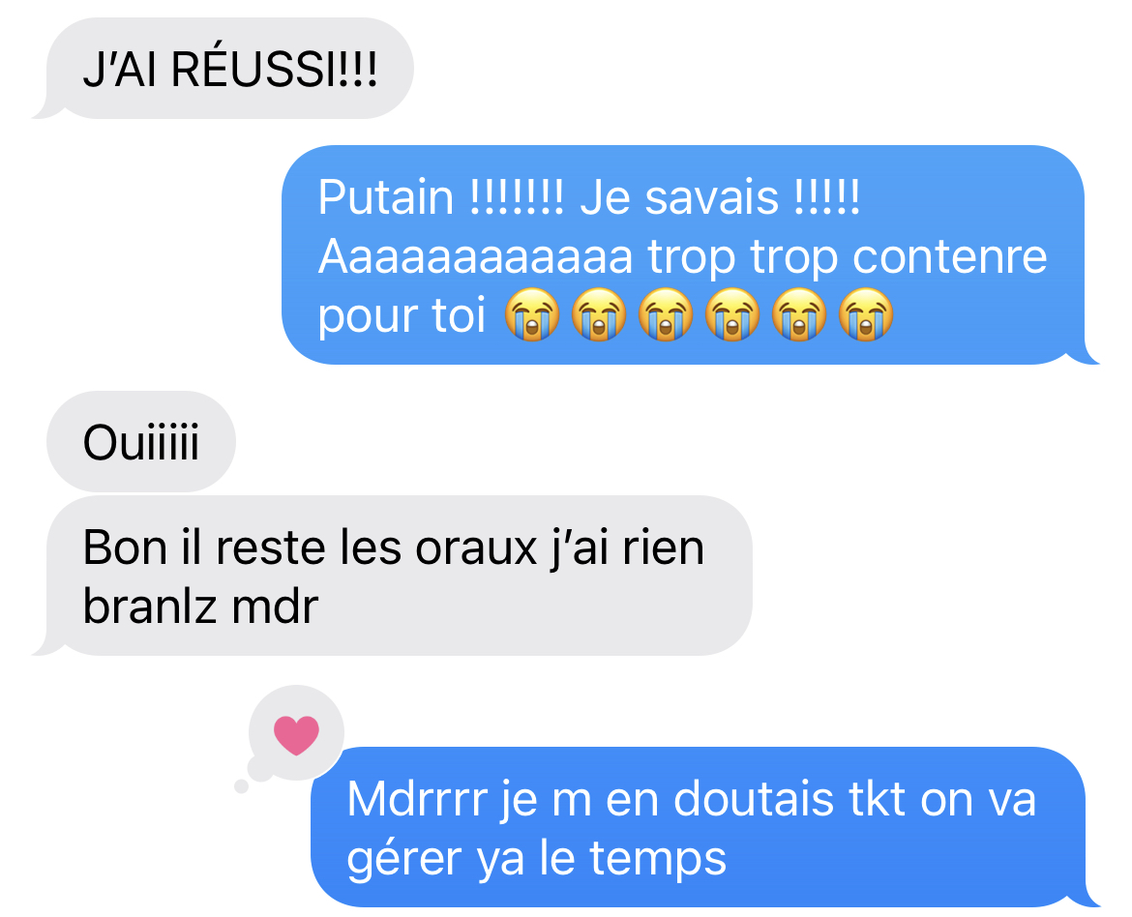Click the first crying emoji
The width and height of the screenshot is (1132, 917).
click(532, 314)
